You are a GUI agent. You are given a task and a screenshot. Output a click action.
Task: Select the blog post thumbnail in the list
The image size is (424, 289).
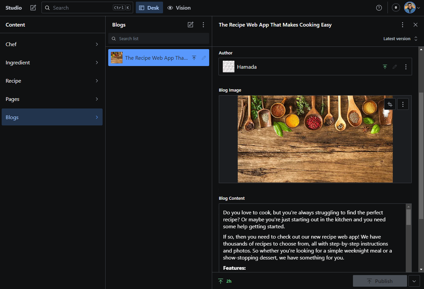point(116,57)
